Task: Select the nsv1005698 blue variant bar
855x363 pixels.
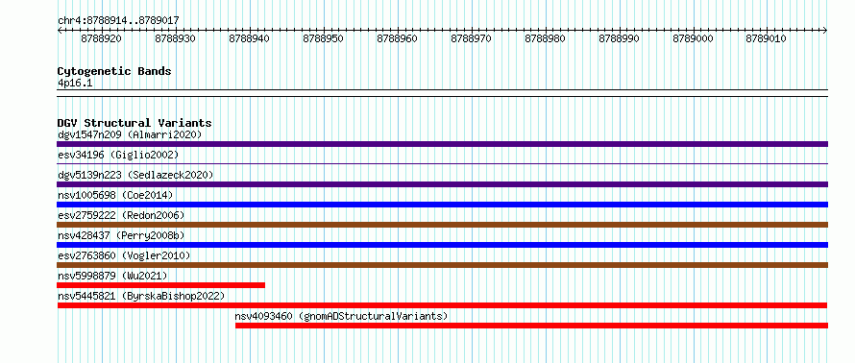Action: (442, 205)
